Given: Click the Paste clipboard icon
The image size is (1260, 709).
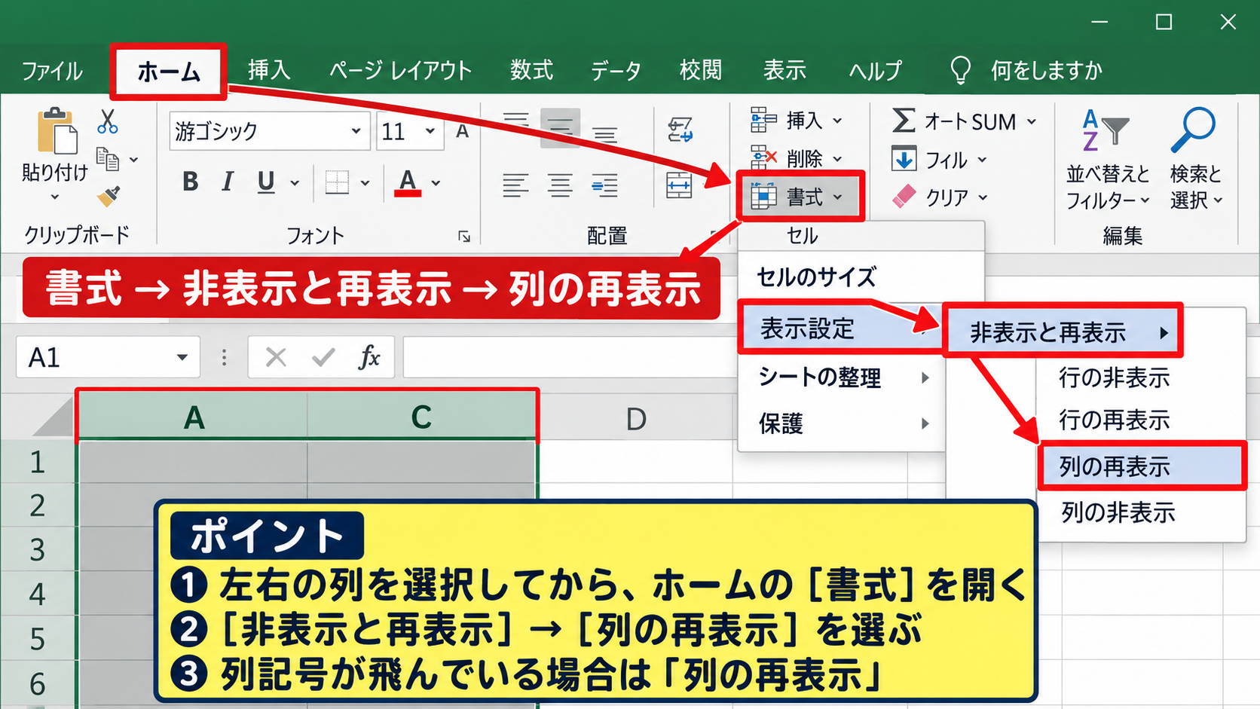Looking at the screenshot, I should (57, 130).
